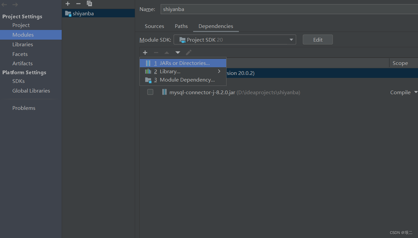The width and height of the screenshot is (418, 238).
Task: Expand the Library submenu arrow
Action: point(219,71)
